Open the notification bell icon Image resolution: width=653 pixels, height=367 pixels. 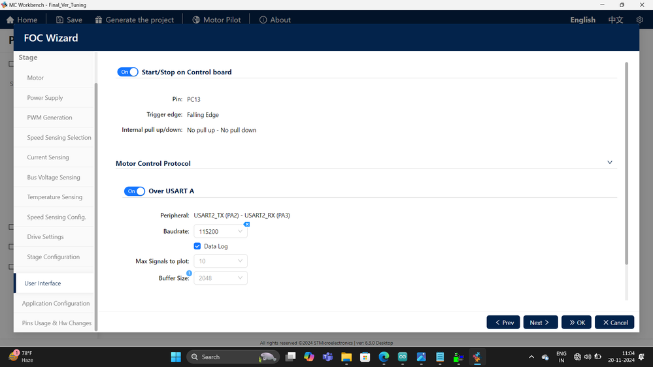[642, 357]
